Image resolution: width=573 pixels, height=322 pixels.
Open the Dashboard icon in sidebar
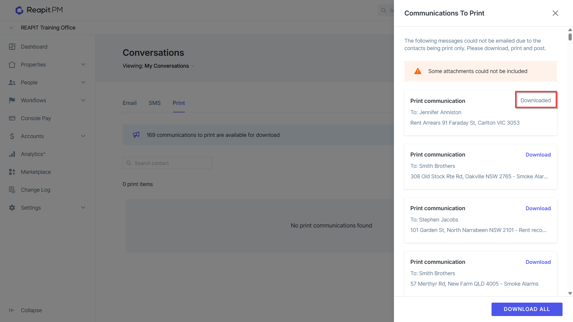point(12,47)
